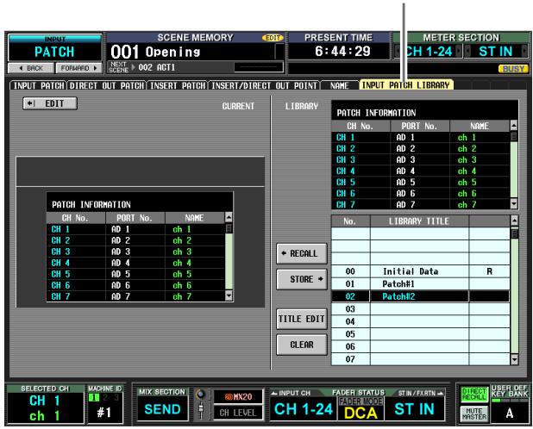Screen dimensions: 533x429
Task: Select library entry 01 Patch#1
Action: click(421, 283)
